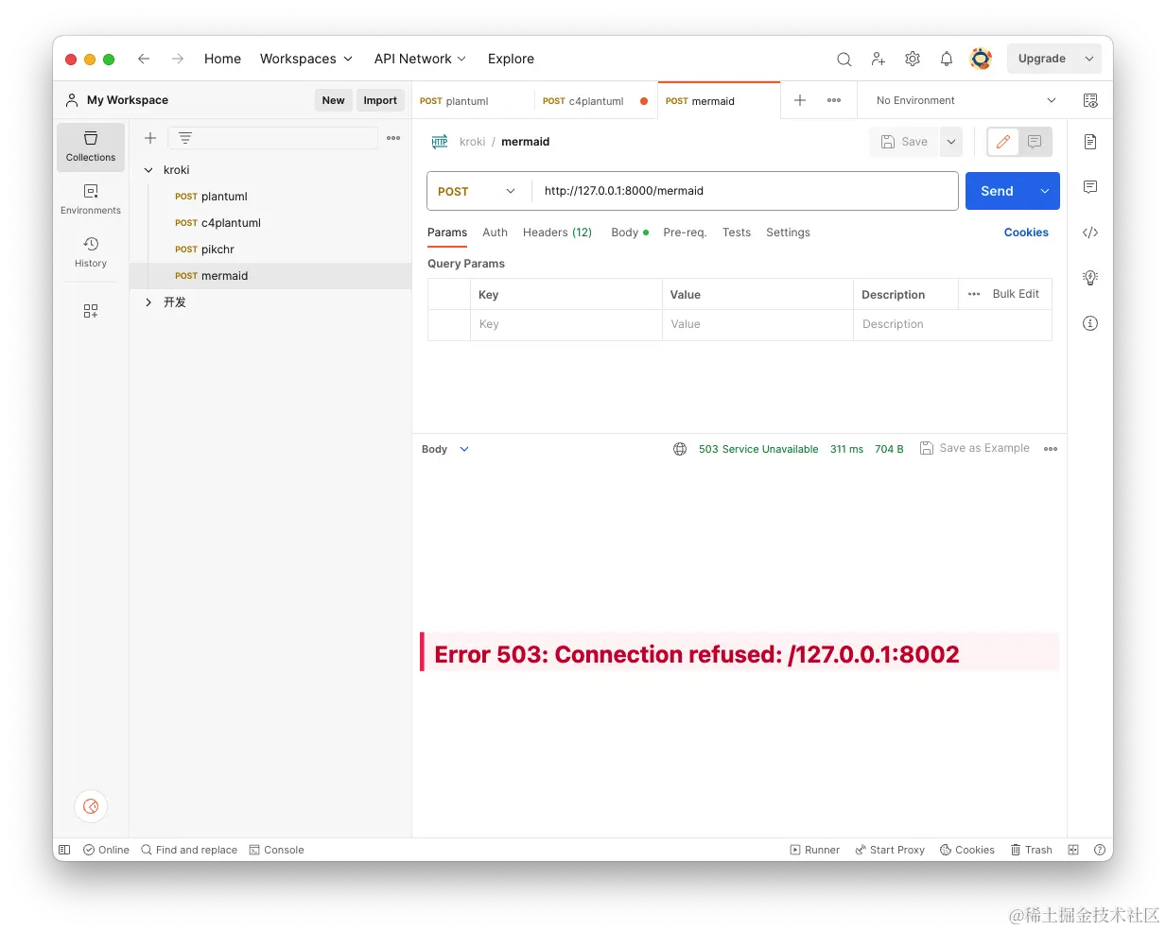Open Workspaces dropdown menu
Image resolution: width=1166 pixels, height=931 pixels.
(x=306, y=59)
